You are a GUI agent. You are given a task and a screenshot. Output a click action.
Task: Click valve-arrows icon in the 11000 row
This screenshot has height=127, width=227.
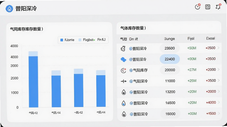pos(123,81)
